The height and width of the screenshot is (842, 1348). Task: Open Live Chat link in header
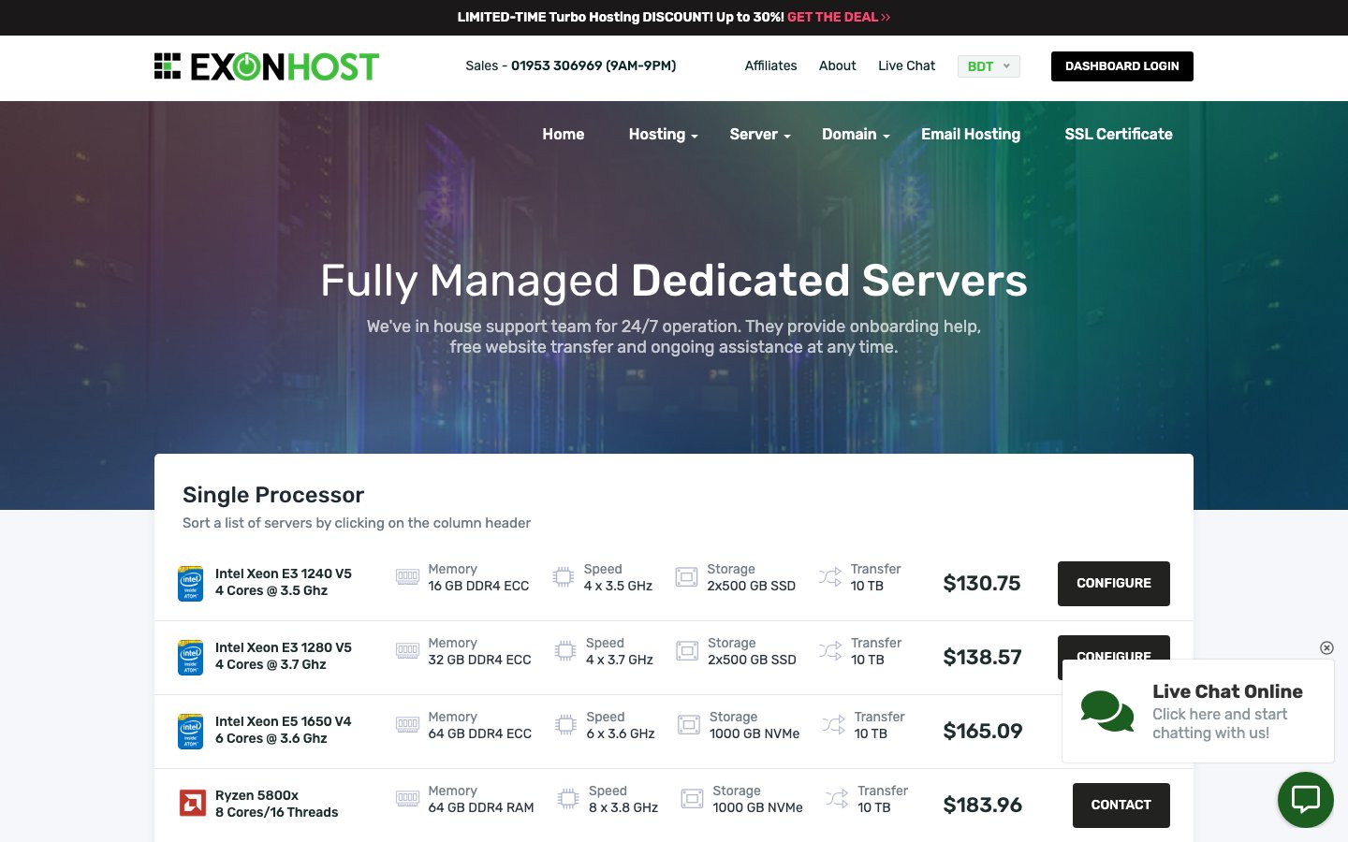(x=906, y=66)
